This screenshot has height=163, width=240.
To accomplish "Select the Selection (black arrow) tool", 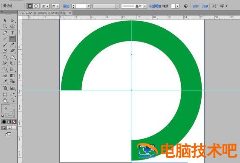I will pos(5,20).
